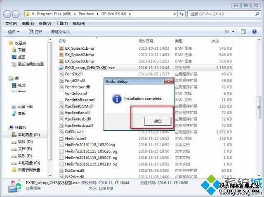Click the 打开 toolbar button

tap(35, 31)
